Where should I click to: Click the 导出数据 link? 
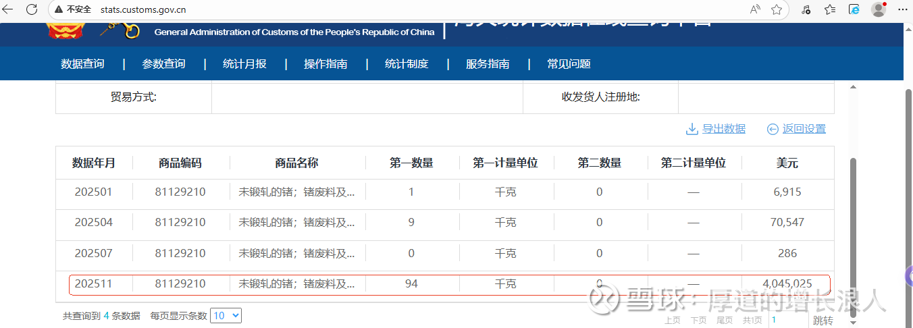tap(724, 129)
